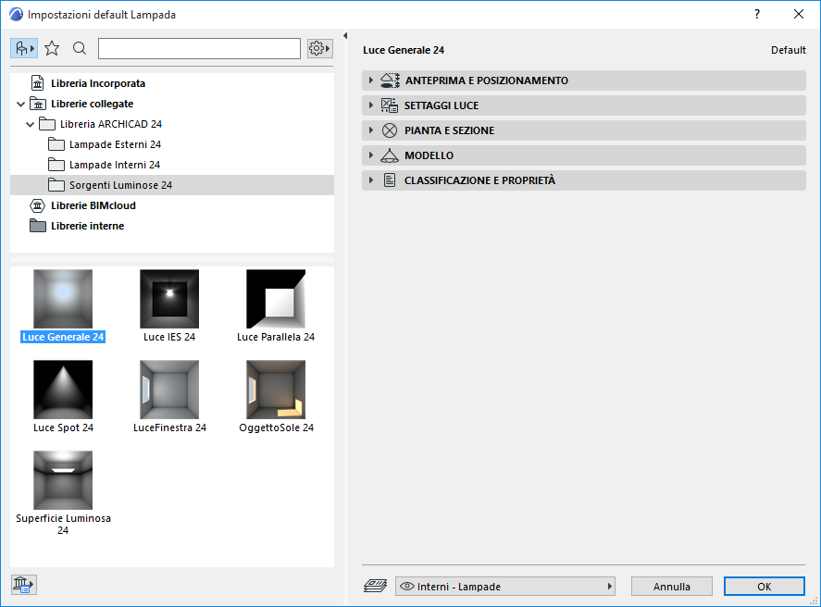Expand the Pianta e Sezione panel
821x607 pixels.
point(583,130)
